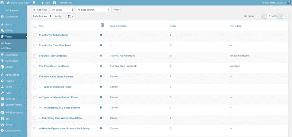Click the Yoast SEO icon in admin bar
This screenshot has width=292, height=137.
[55, 3]
